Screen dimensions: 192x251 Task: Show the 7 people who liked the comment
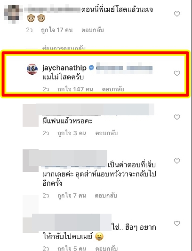point(72,195)
